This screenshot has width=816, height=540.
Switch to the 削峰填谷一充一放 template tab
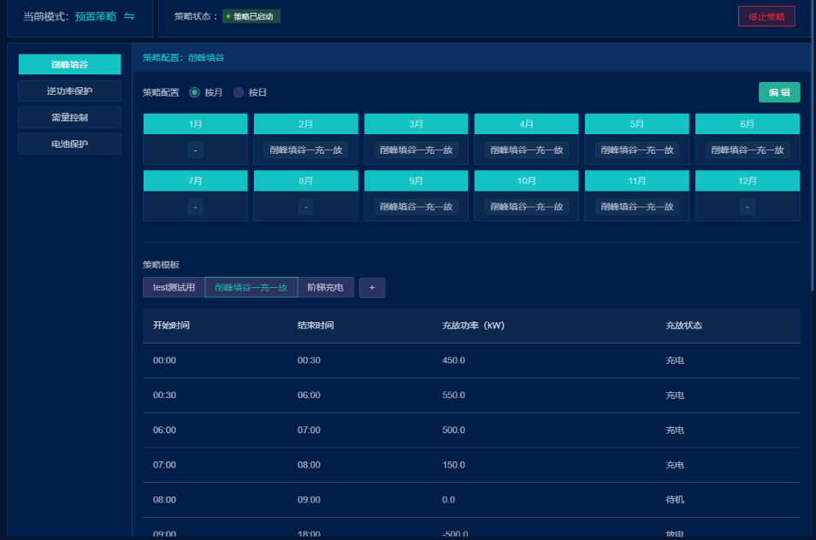[251, 288]
